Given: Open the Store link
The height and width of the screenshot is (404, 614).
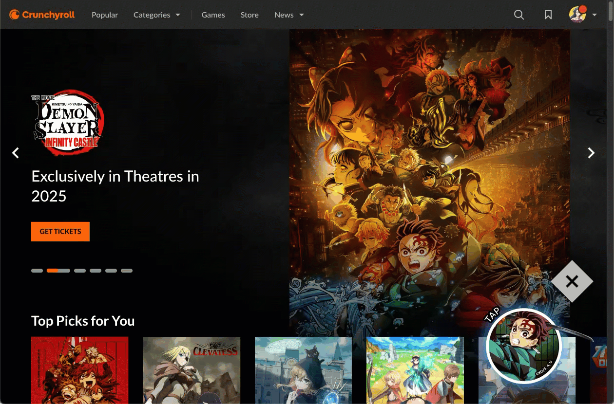Looking at the screenshot, I should click(249, 15).
